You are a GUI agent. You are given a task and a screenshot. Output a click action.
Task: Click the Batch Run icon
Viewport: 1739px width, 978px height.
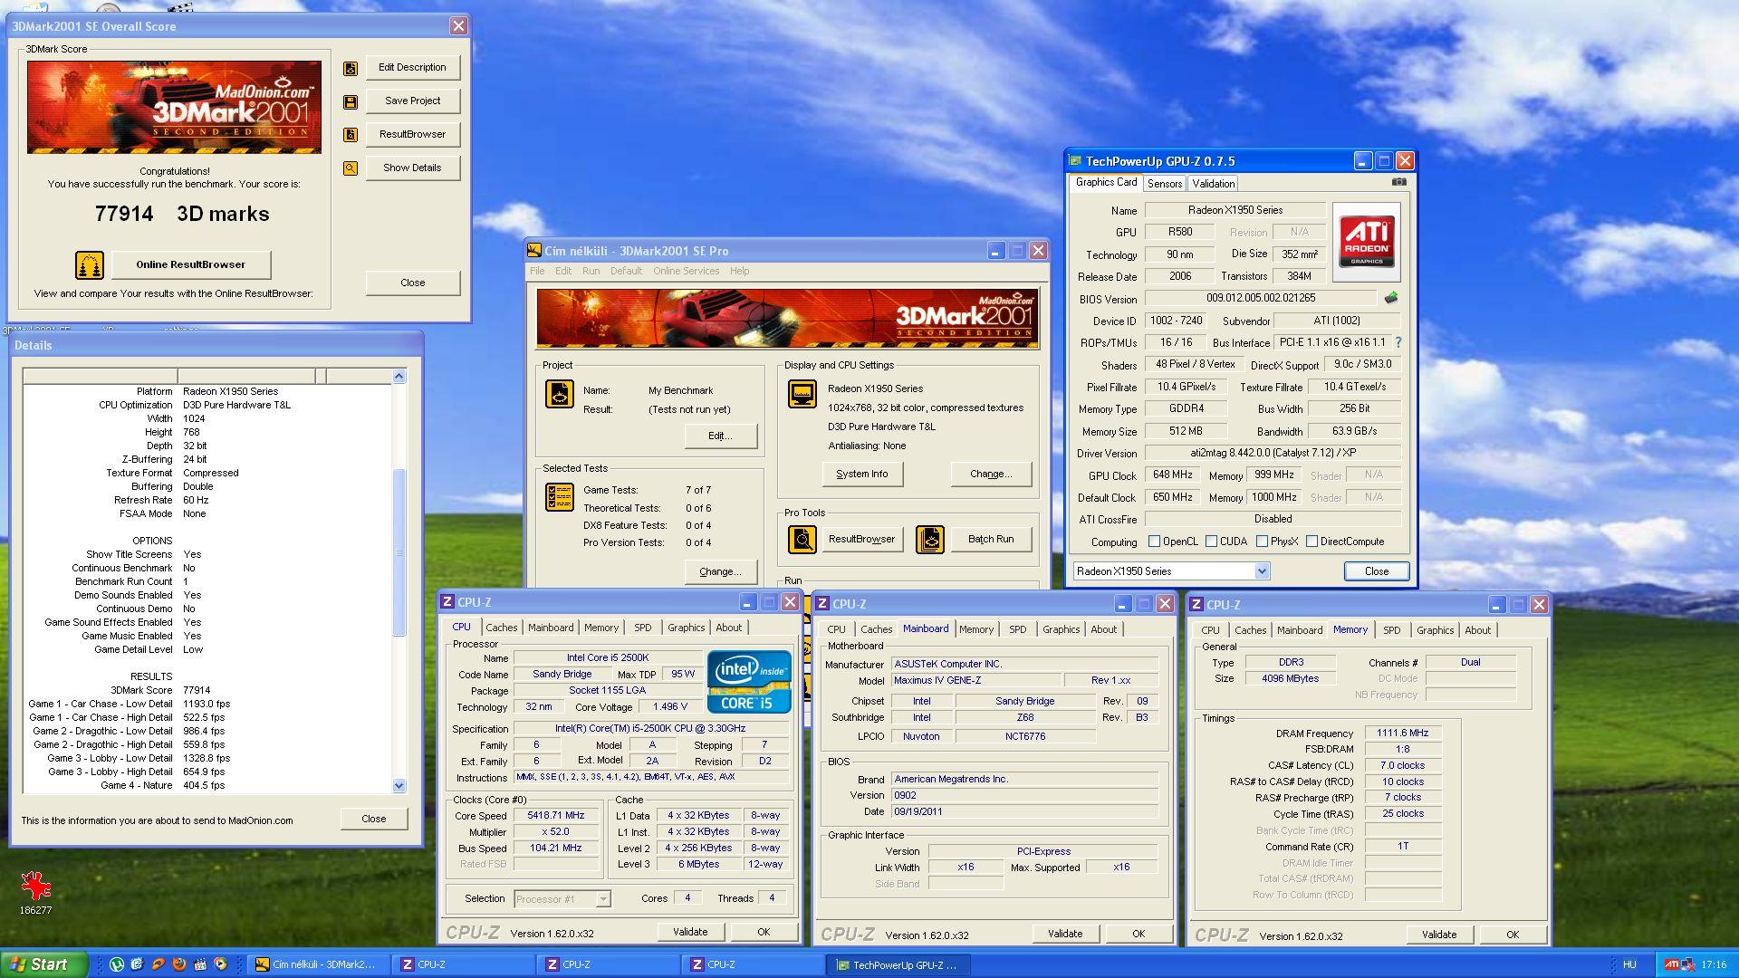click(x=930, y=540)
